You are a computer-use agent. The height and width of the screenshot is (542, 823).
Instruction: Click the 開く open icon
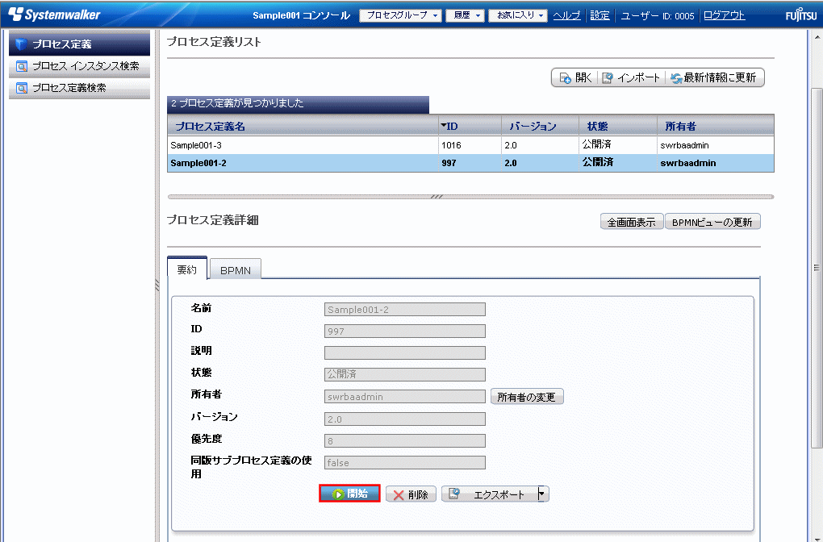click(566, 78)
